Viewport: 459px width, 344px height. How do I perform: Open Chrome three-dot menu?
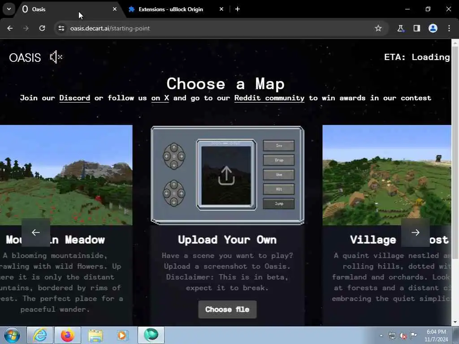(449, 28)
